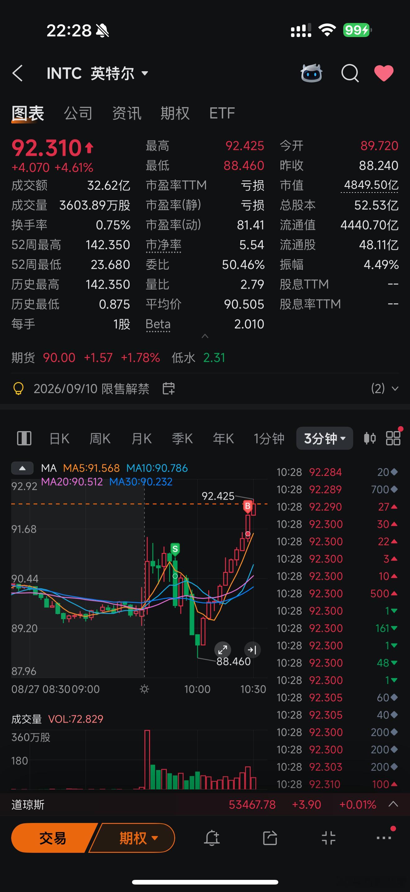Open the more options dots
Viewport: 410px width, 892px height.
(384, 838)
